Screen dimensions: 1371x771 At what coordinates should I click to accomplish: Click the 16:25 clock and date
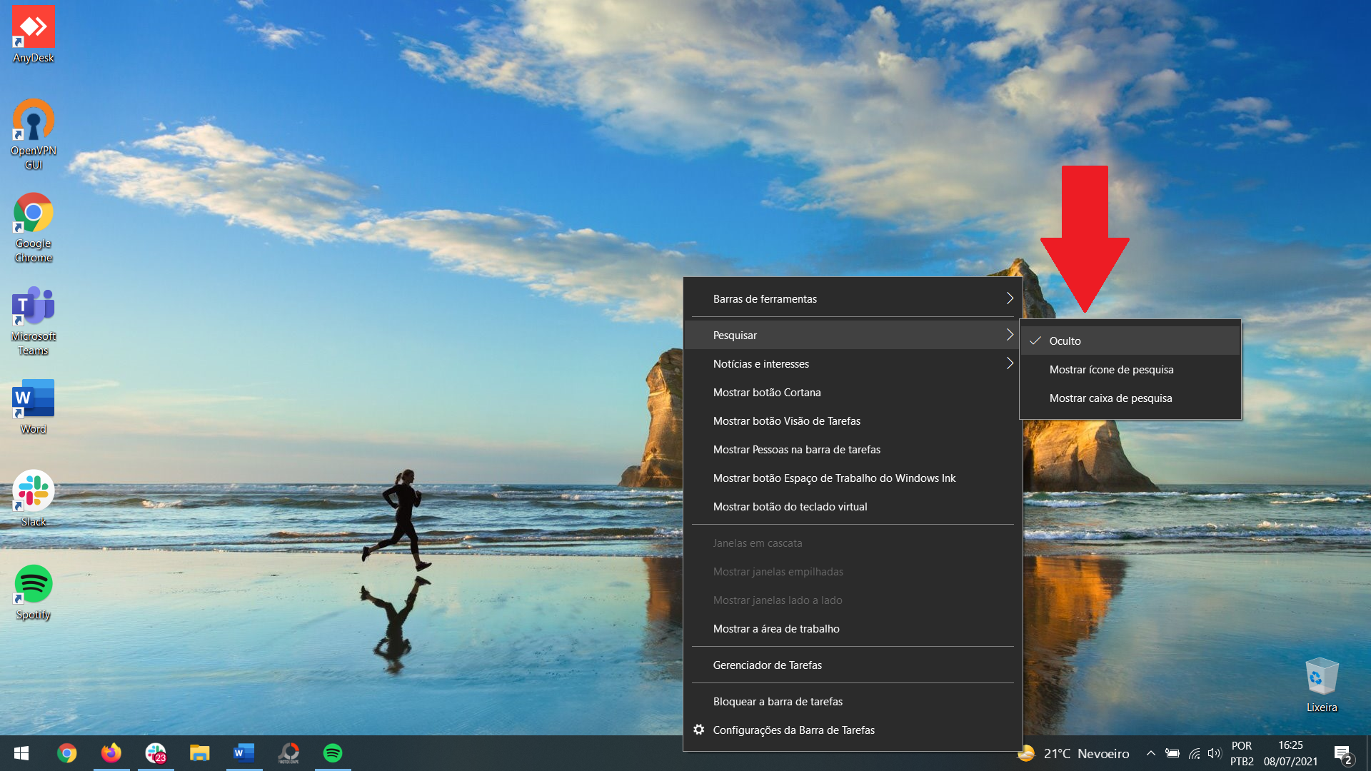point(1290,753)
